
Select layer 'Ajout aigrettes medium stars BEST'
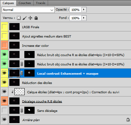click(x=46, y=37)
